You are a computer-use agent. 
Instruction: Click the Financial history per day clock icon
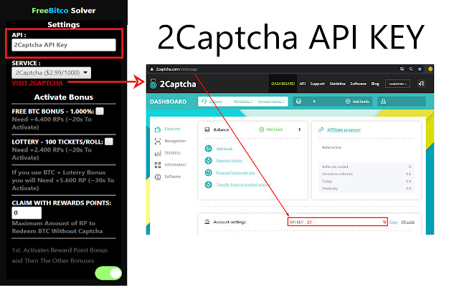point(208,172)
